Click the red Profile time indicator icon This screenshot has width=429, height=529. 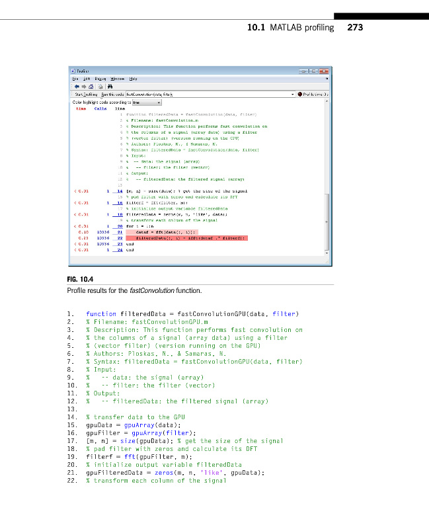(x=299, y=95)
